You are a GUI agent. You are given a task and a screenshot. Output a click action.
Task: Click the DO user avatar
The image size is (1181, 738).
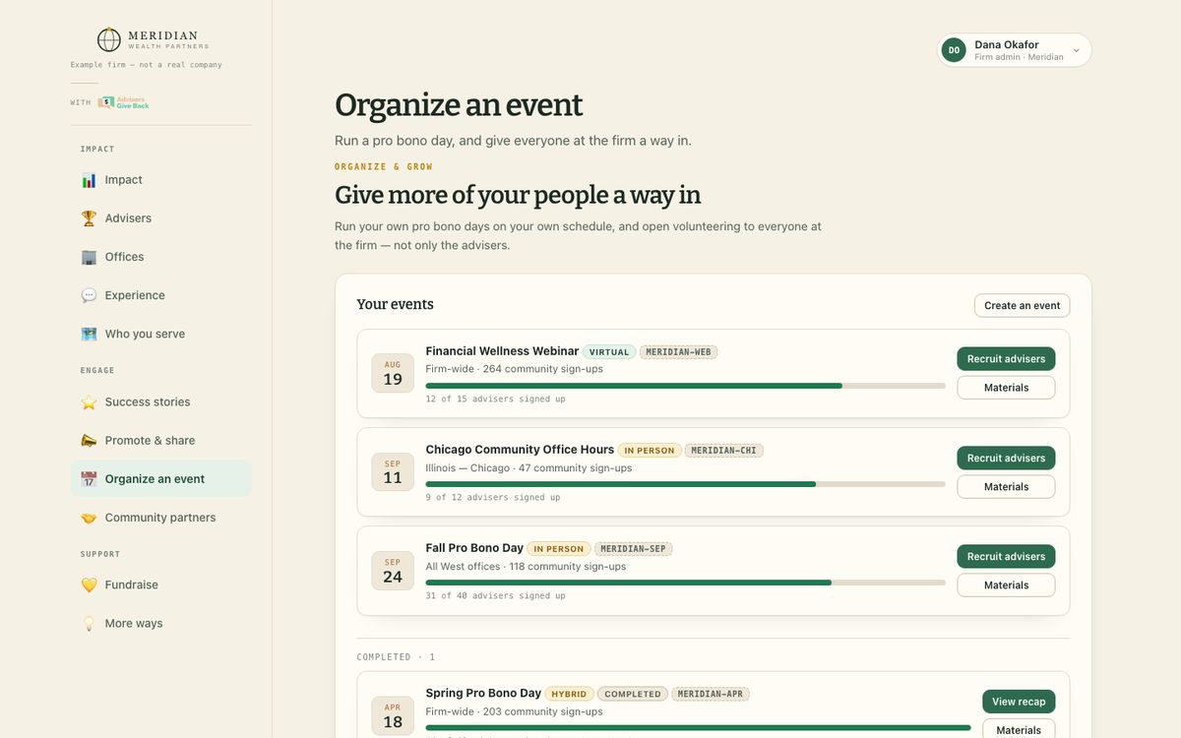point(954,50)
